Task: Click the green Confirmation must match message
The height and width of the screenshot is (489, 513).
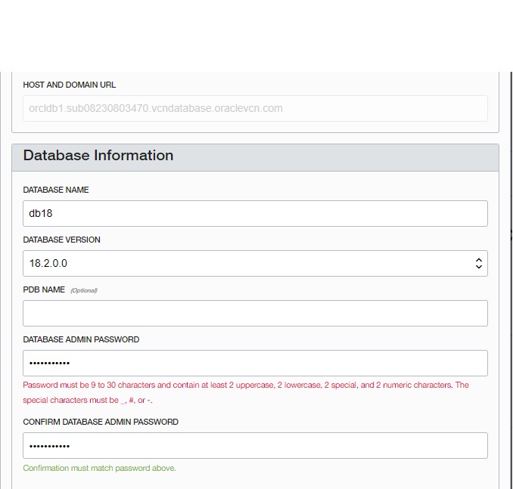Action: point(99,468)
